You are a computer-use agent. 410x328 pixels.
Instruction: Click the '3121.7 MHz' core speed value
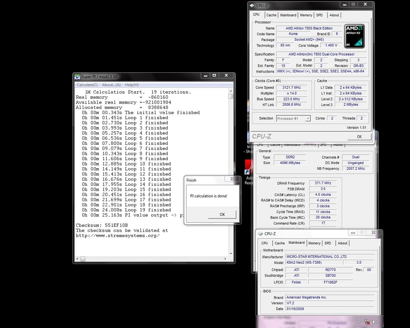[291, 88]
